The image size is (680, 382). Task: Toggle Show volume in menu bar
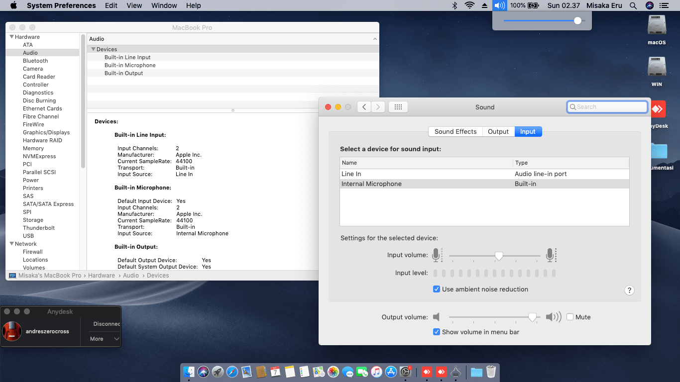point(437,332)
